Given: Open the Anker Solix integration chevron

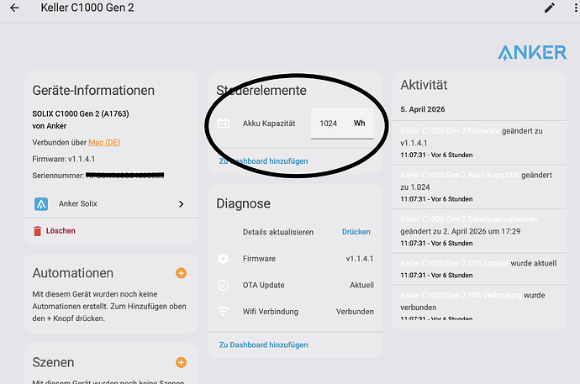Looking at the screenshot, I should point(182,204).
